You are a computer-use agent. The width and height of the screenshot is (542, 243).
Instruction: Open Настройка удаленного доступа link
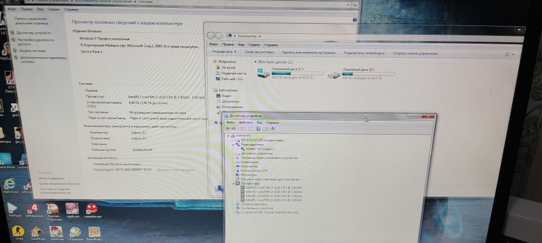36,42
